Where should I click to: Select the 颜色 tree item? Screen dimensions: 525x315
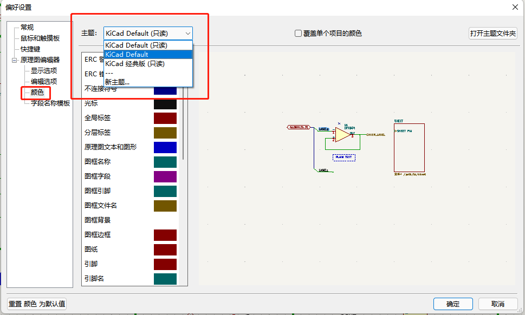37,93
